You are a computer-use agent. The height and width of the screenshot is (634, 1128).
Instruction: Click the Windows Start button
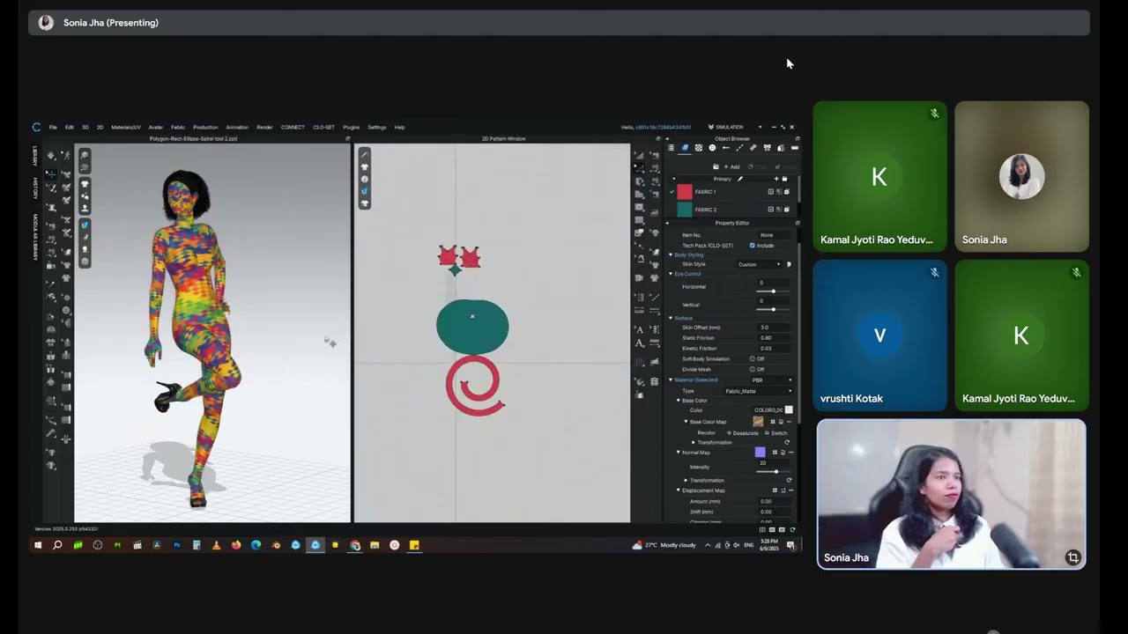(x=38, y=545)
